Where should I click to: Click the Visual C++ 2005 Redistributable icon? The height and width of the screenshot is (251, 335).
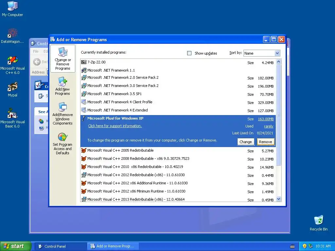pos(84,150)
